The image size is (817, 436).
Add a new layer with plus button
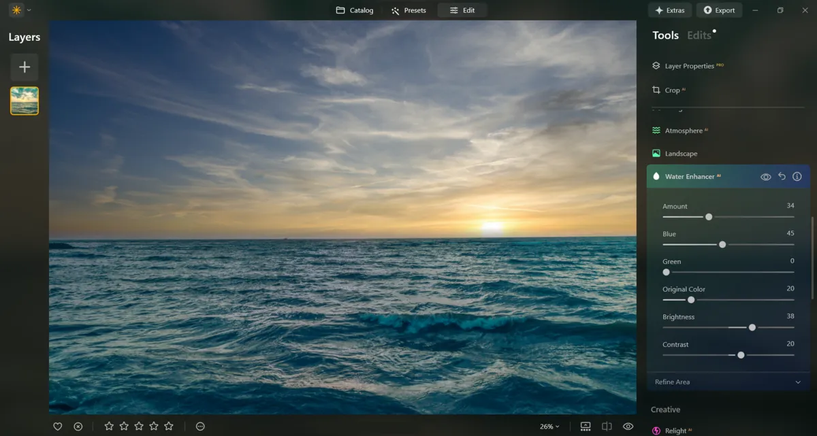(x=25, y=67)
